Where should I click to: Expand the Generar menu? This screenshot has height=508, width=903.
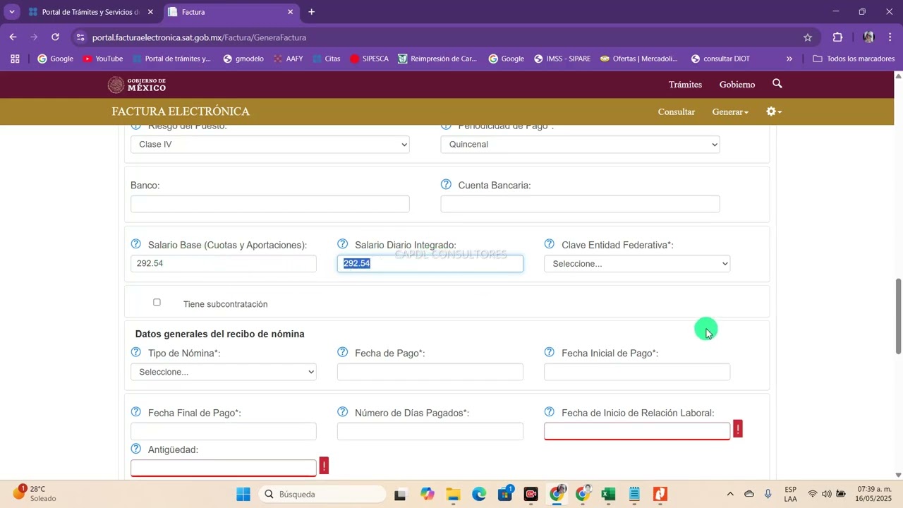(730, 111)
